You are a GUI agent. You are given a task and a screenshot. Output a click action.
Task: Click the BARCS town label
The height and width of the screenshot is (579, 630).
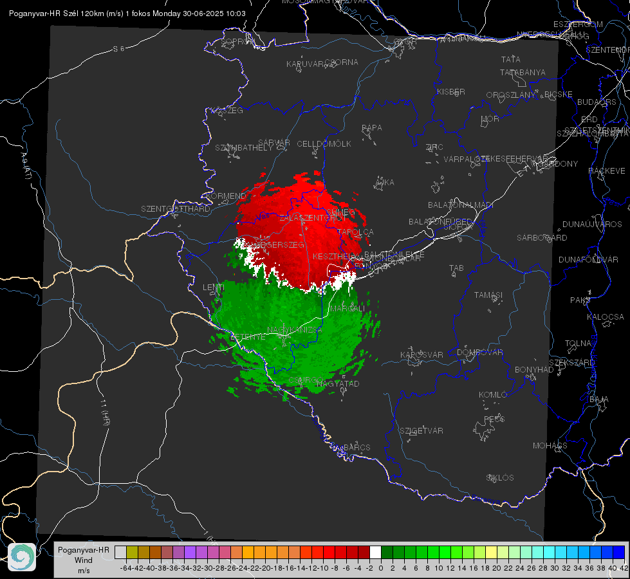[x=357, y=447]
